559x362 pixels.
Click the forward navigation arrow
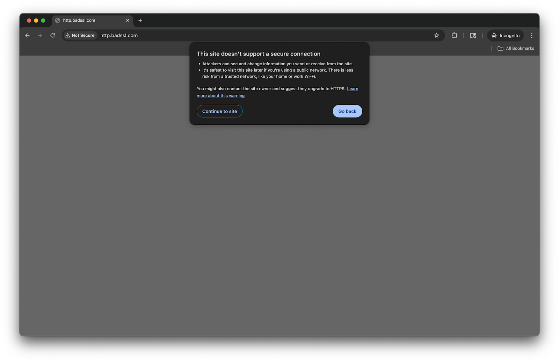tap(40, 35)
